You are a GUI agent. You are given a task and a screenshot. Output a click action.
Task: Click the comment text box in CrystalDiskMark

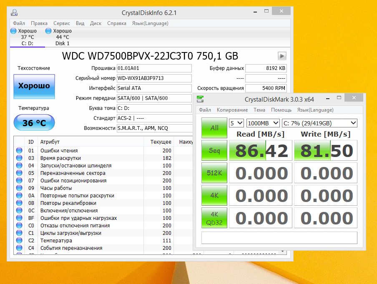[279, 238]
